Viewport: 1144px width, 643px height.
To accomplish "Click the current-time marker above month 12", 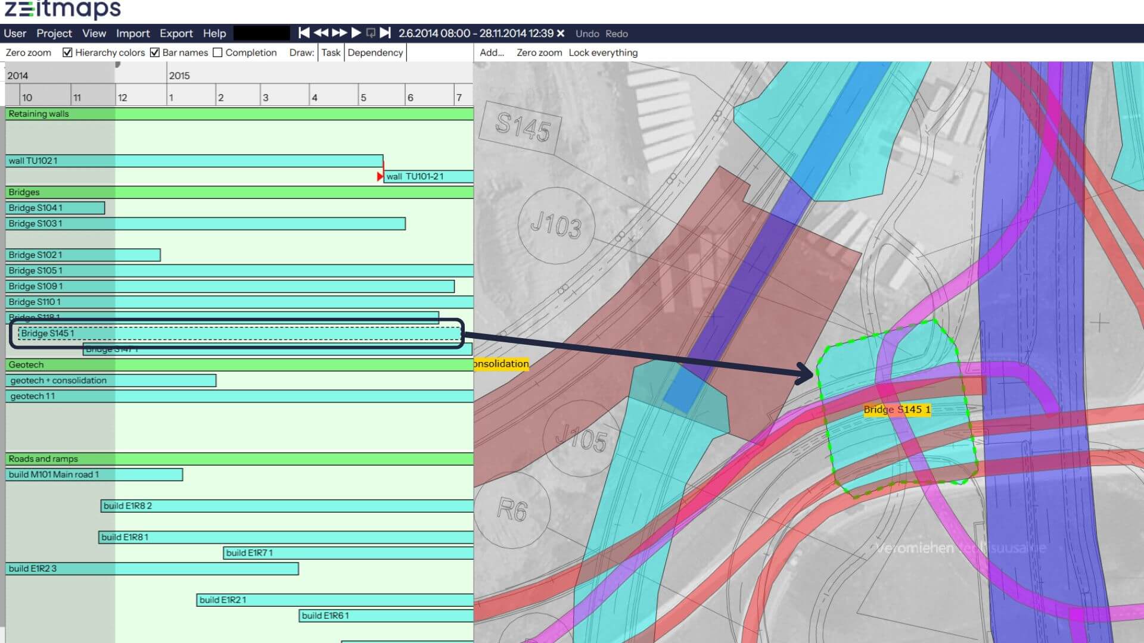I will coord(117,64).
